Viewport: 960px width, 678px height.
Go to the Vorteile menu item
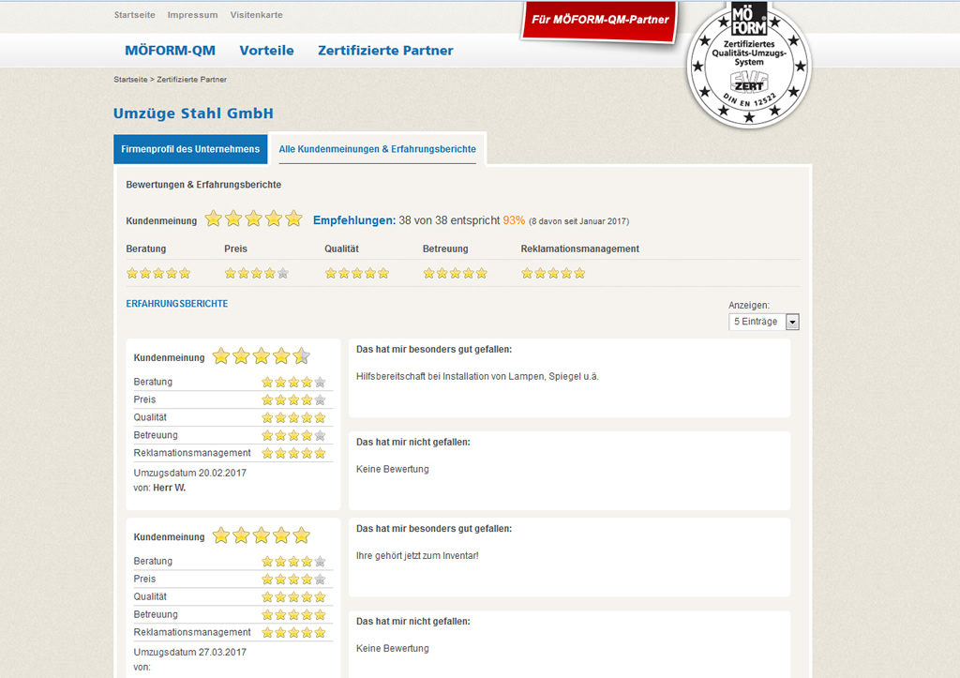pos(266,51)
